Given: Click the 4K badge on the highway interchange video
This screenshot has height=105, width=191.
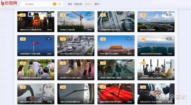Looking at the screenshot, I should point(129,15).
